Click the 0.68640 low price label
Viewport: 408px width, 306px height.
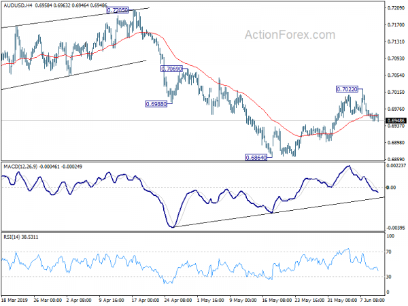[x=256, y=158]
